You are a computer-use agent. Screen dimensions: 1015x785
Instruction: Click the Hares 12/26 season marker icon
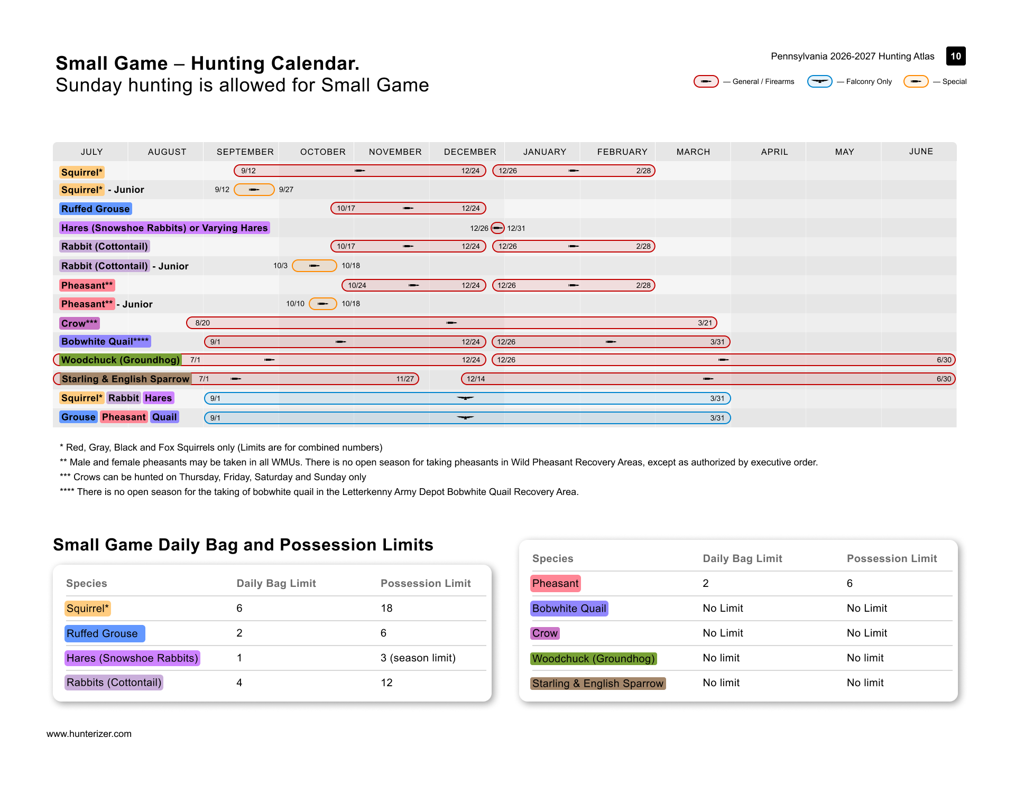[x=497, y=228]
